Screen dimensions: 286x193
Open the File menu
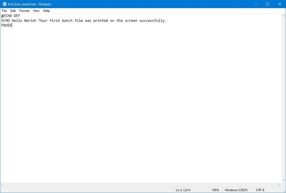(x=4, y=11)
